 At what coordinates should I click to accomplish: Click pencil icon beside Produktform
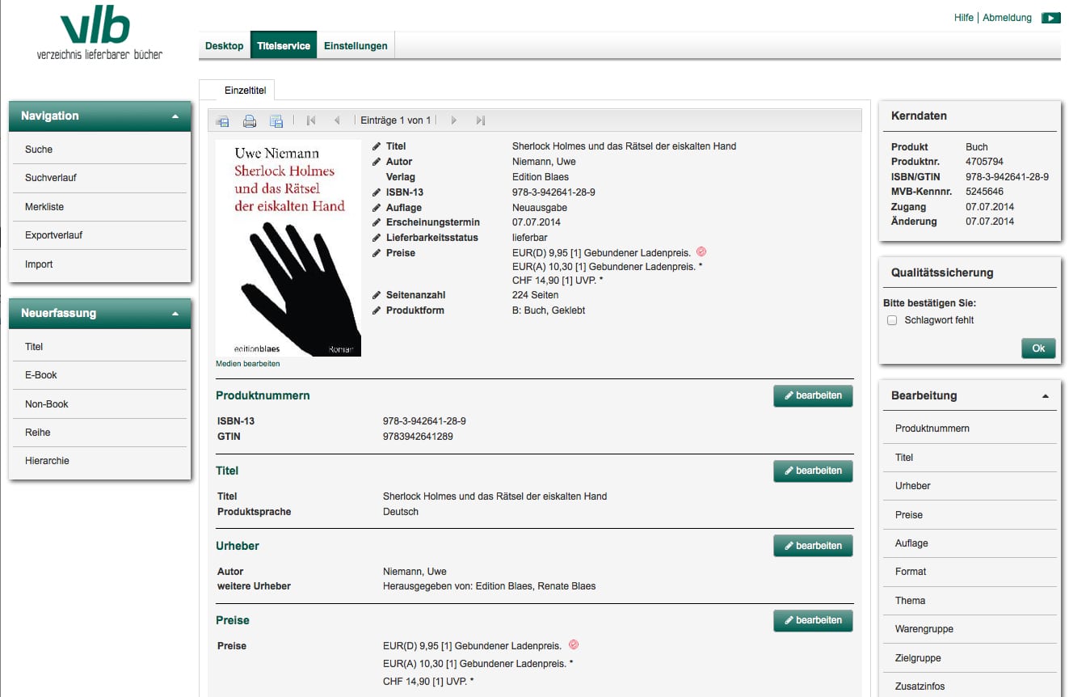click(x=377, y=310)
